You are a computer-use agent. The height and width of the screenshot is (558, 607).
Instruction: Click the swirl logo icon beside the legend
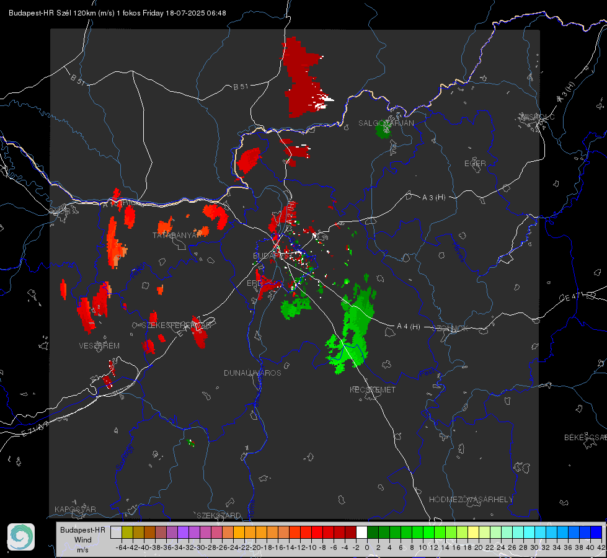[21, 537]
